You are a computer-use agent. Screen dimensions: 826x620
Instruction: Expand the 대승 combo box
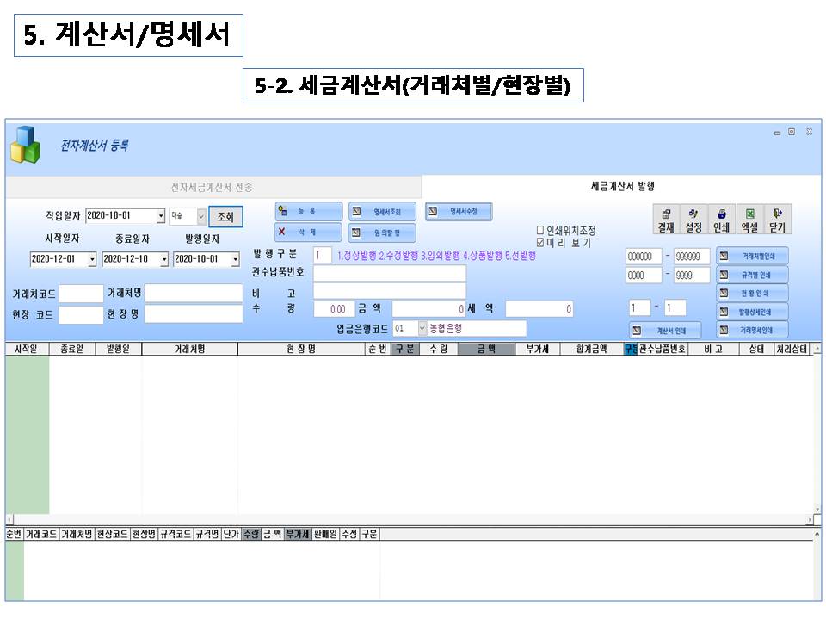coord(201,216)
